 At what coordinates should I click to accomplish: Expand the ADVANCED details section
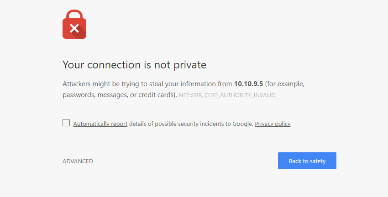click(78, 161)
